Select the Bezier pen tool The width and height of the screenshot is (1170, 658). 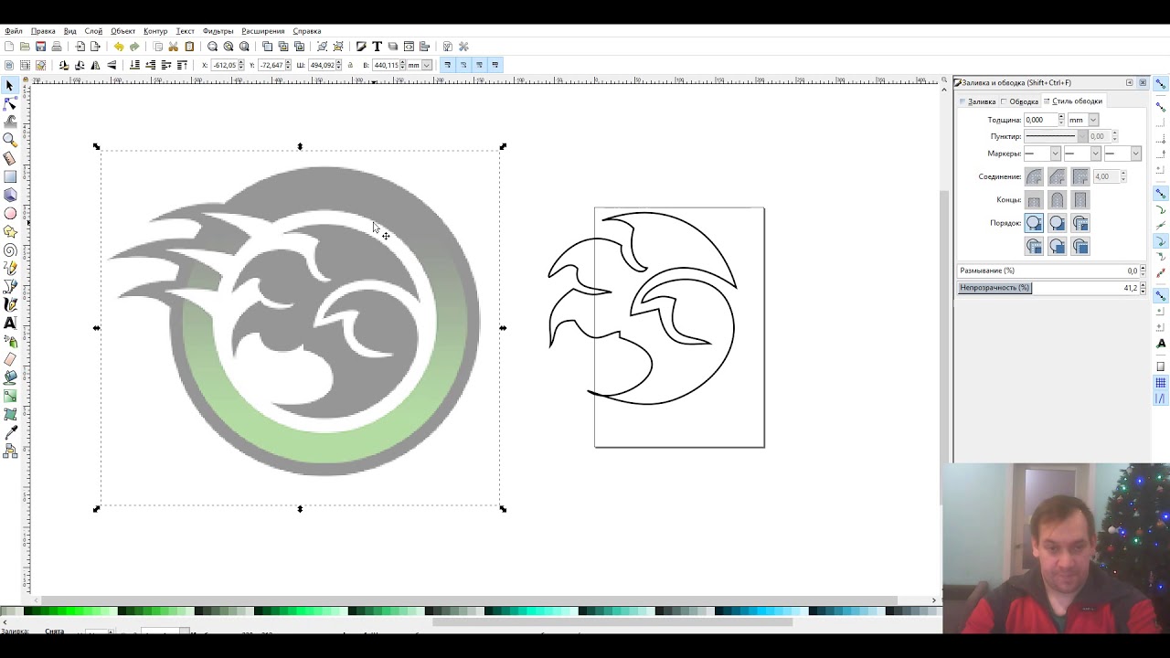click(x=10, y=286)
